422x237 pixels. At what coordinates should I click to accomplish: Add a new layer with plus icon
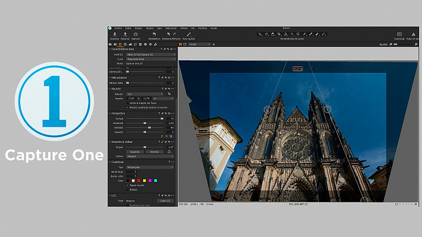pyautogui.click(x=214, y=44)
